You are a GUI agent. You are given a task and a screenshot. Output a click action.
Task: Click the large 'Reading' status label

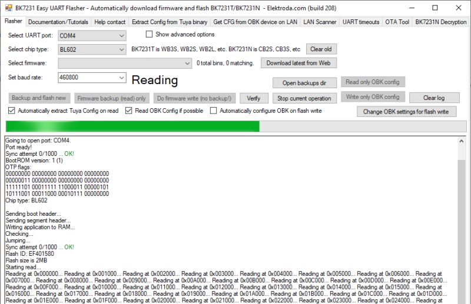point(155,80)
